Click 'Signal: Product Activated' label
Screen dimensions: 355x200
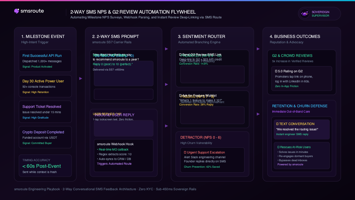(37, 67)
